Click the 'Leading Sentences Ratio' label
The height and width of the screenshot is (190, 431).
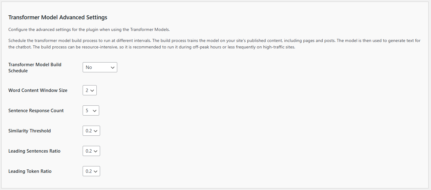[x=35, y=151]
